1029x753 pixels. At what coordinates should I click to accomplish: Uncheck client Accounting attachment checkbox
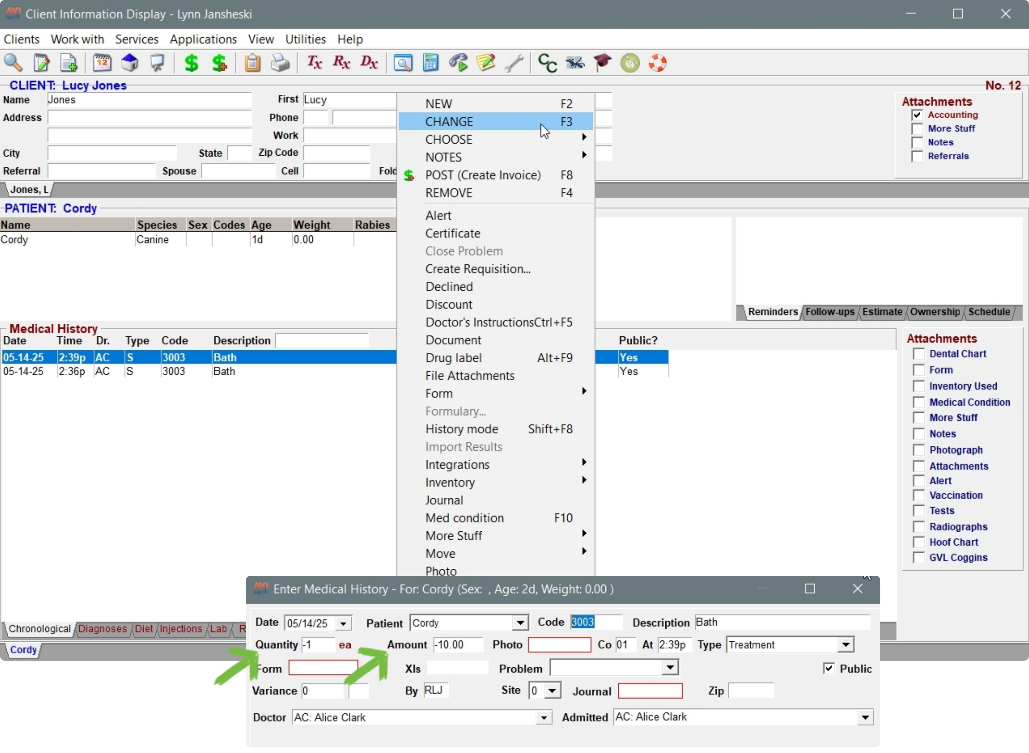tap(917, 115)
